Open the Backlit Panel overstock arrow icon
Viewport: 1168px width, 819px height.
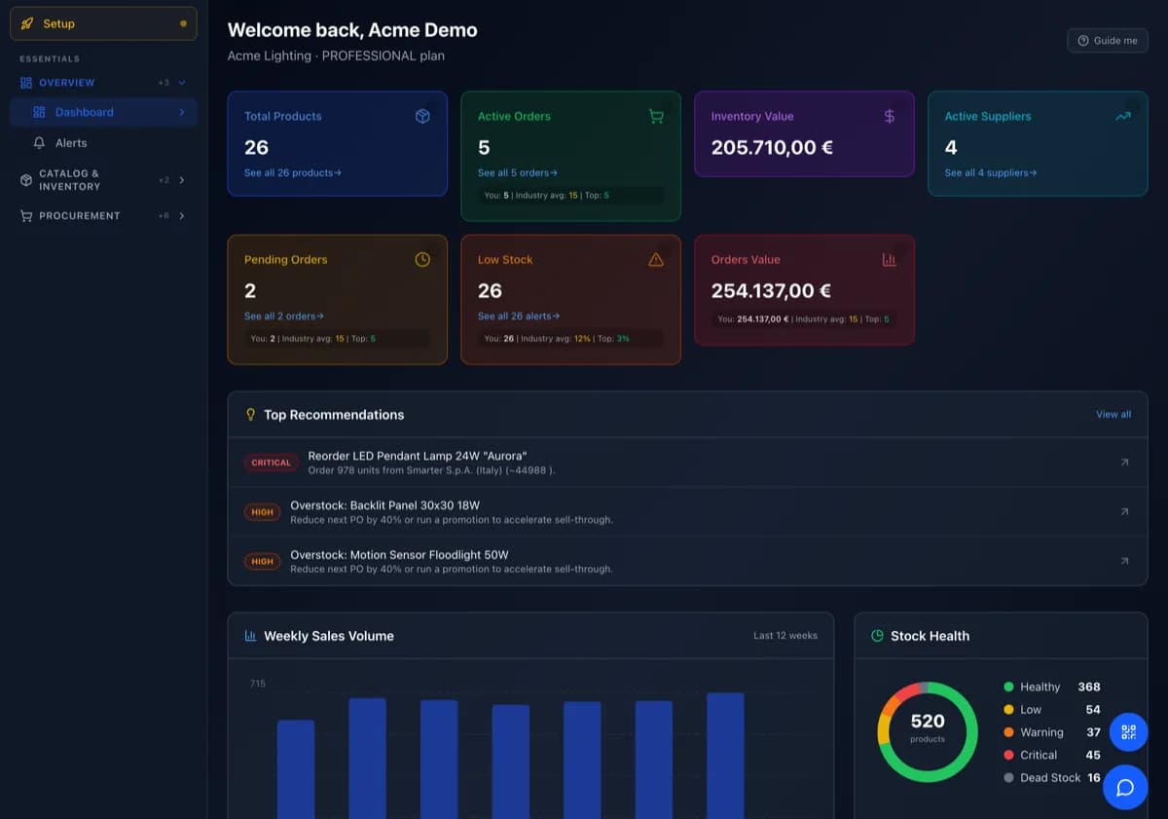(x=1124, y=511)
